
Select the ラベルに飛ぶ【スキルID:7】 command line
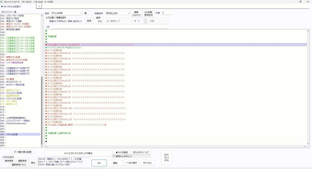(x=85, y=92)
